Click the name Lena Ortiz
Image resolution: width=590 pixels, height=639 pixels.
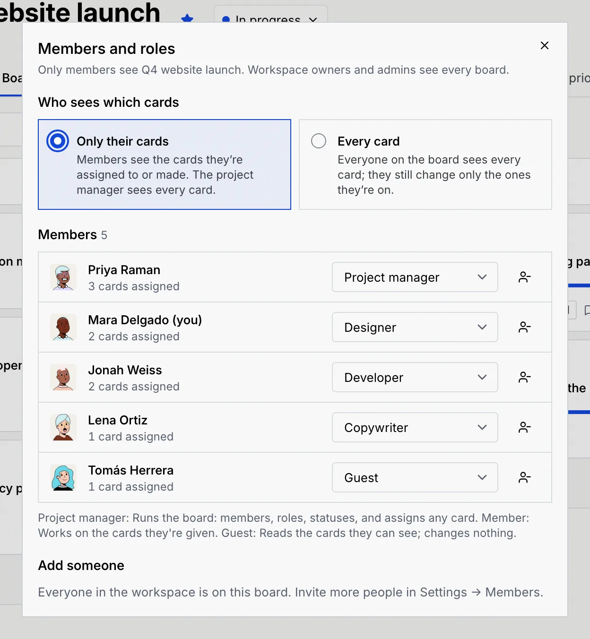[118, 420]
